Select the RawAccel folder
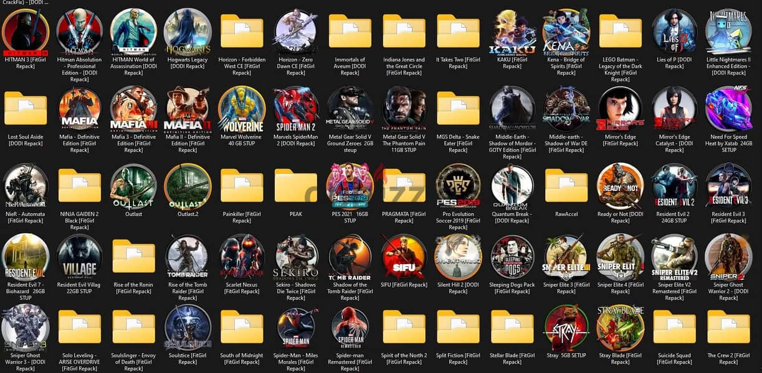 [566, 185]
